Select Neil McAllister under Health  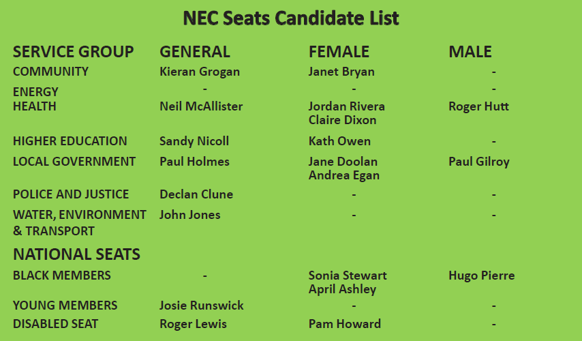[x=201, y=106]
